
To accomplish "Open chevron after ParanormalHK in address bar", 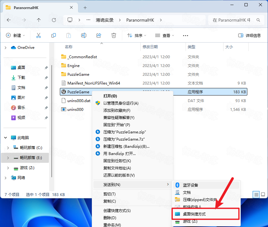I will [161, 20].
